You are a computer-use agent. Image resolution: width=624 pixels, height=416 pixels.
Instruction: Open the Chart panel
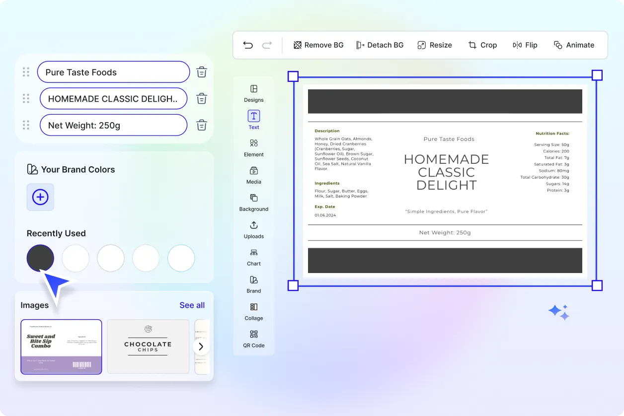pyautogui.click(x=253, y=258)
